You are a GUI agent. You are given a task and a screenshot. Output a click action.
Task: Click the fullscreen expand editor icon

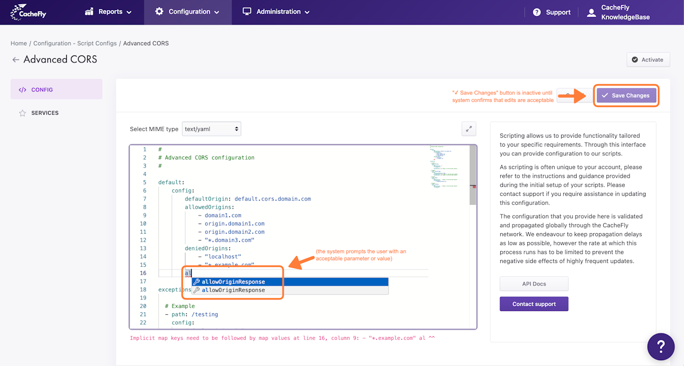tap(469, 129)
